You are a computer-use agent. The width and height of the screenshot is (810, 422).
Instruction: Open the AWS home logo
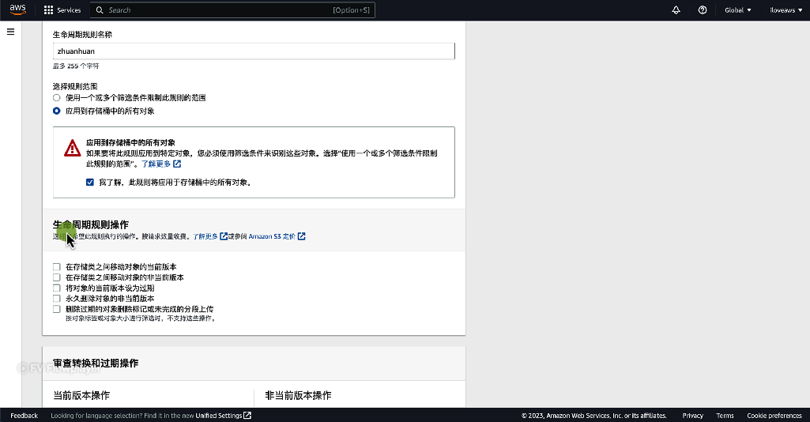pos(17,9)
